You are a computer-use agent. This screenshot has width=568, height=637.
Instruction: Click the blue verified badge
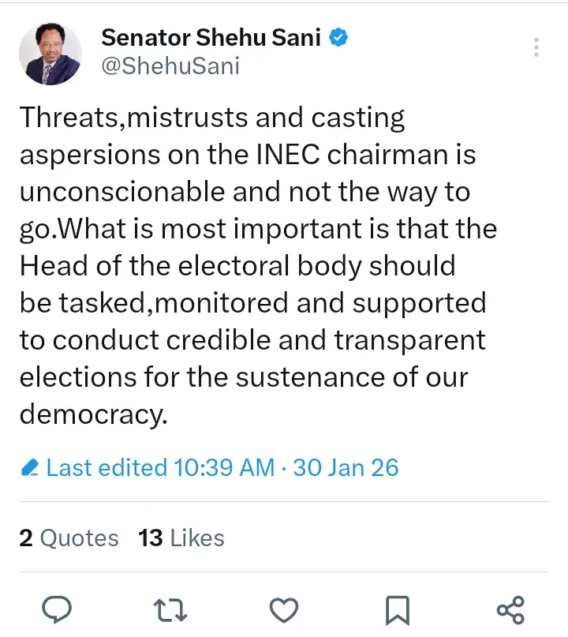pyautogui.click(x=340, y=37)
